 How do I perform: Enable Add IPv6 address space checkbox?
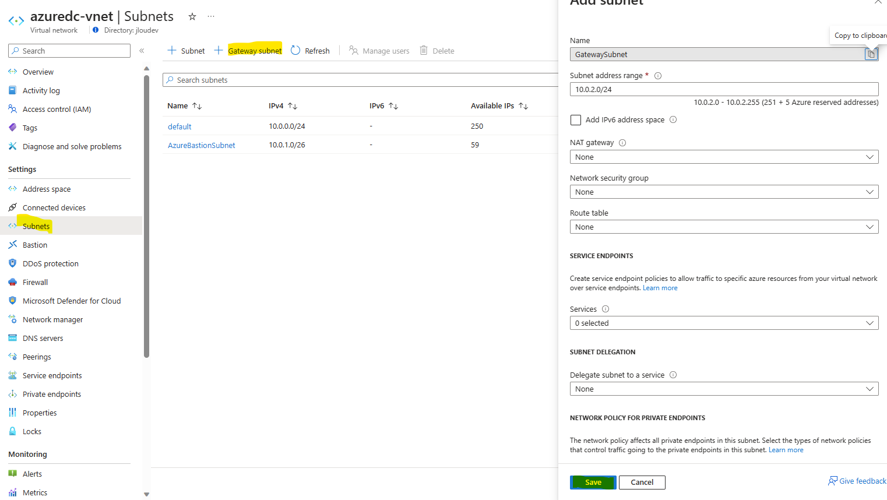point(576,120)
